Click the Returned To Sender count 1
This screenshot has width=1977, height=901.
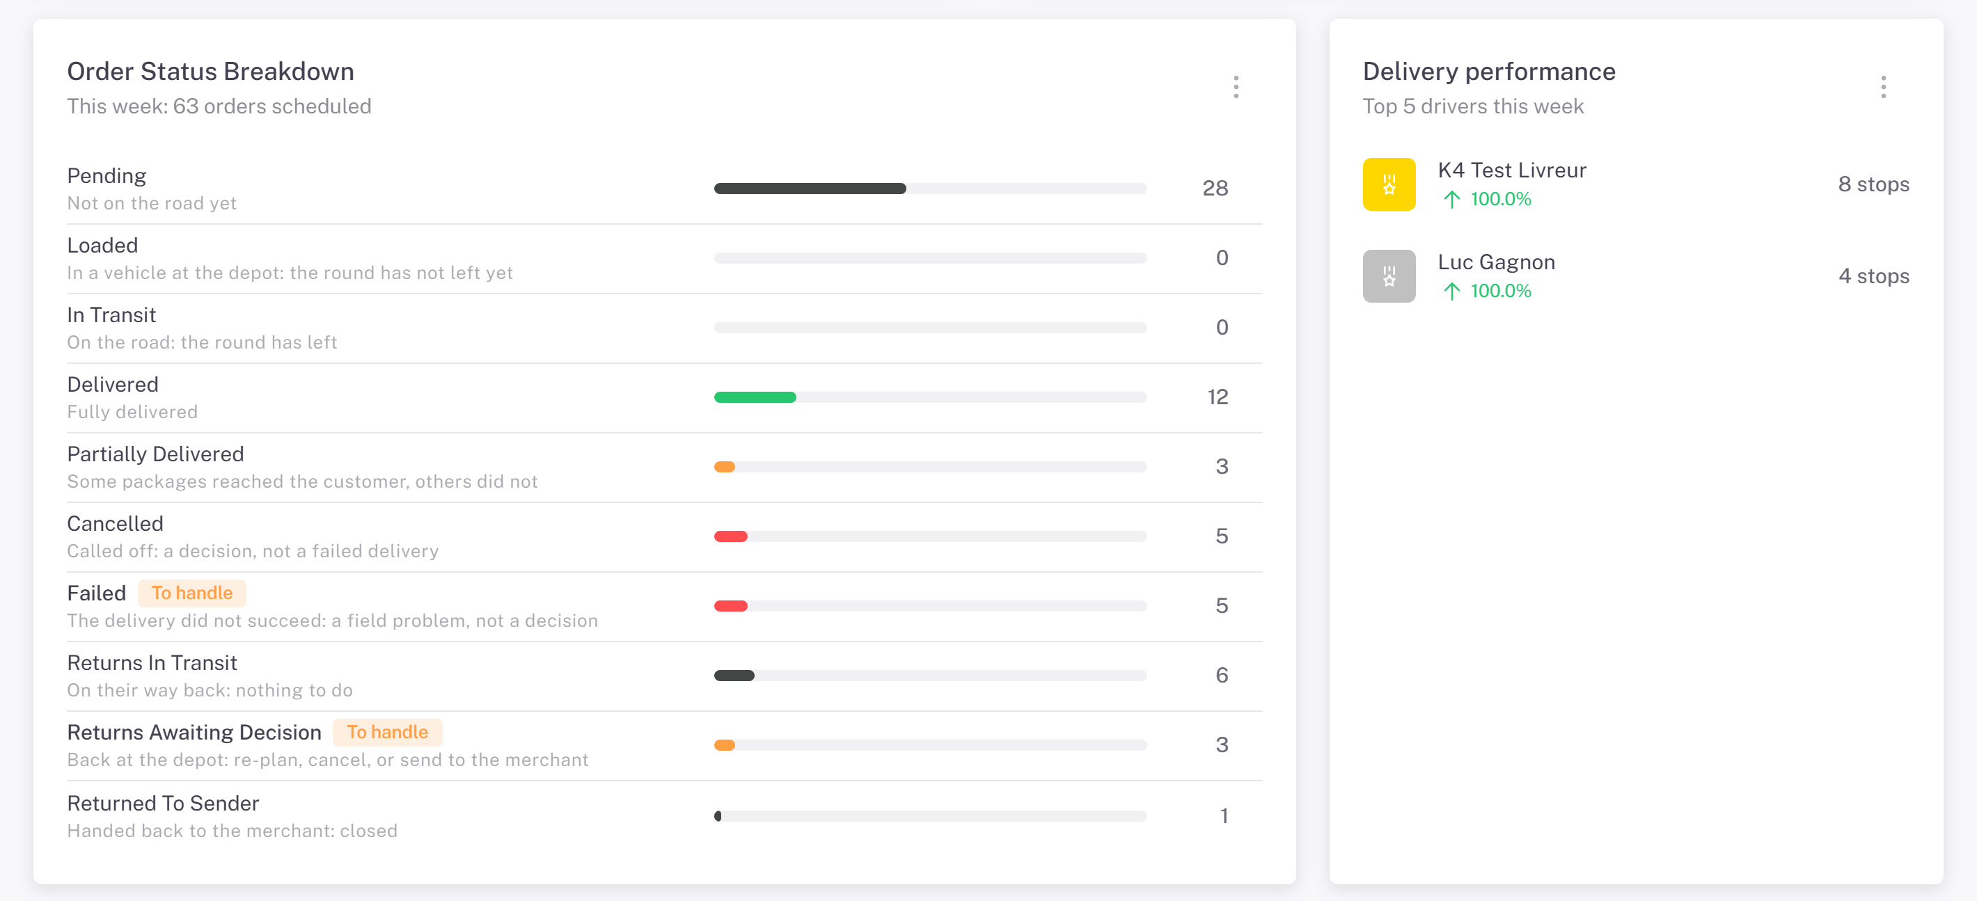(1224, 816)
